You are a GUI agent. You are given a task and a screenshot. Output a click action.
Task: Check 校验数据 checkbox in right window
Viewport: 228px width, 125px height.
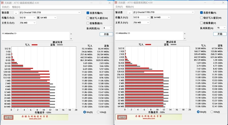(201, 23)
